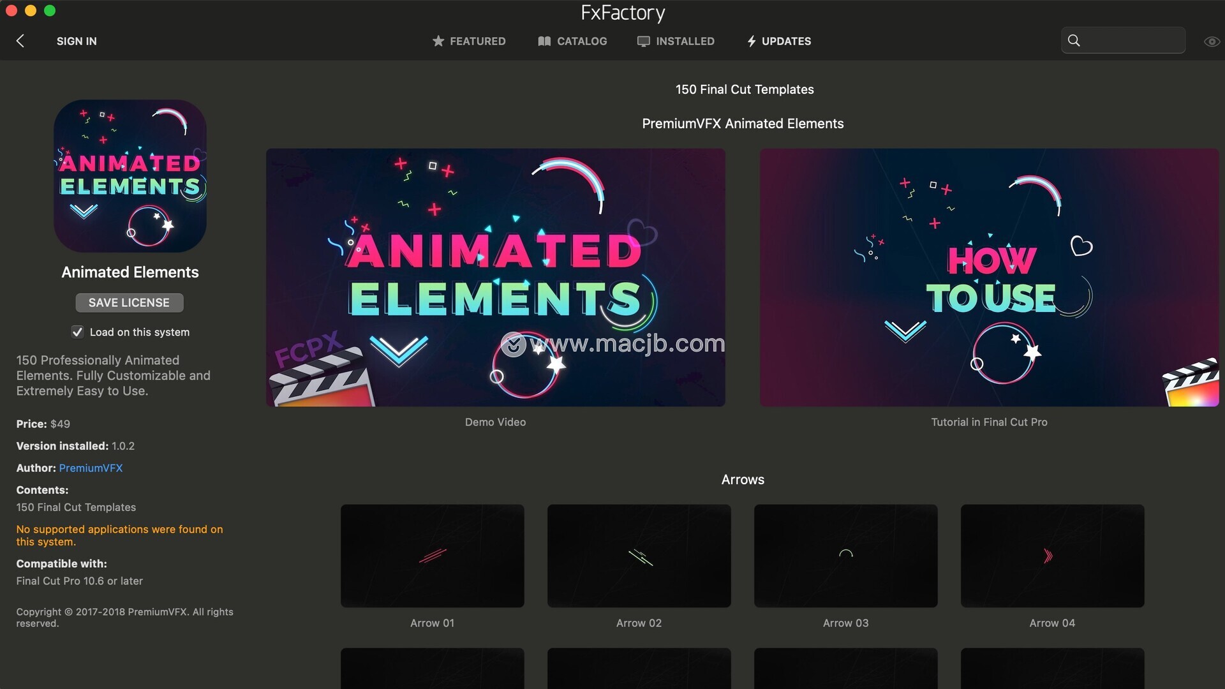Image resolution: width=1225 pixels, height=689 pixels.
Task: Click the Featured star icon
Action: (x=438, y=41)
